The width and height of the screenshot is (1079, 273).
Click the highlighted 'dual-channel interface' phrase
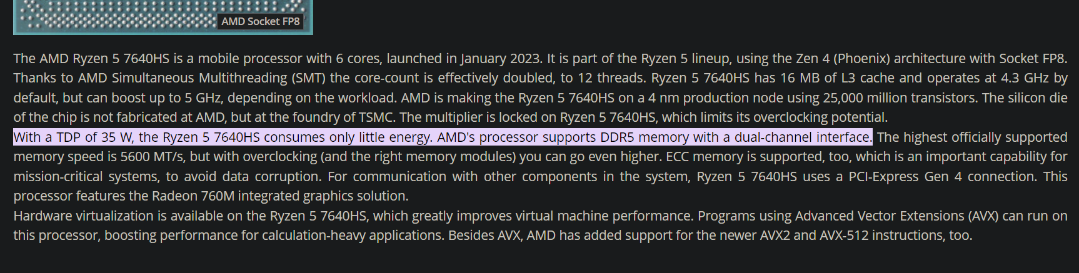tap(803, 137)
